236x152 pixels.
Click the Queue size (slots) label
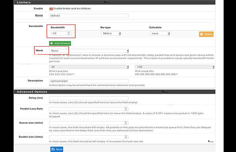tap(31, 123)
